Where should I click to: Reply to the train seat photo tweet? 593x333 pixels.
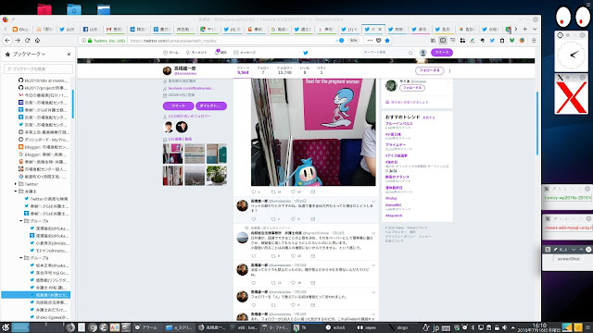click(254, 191)
